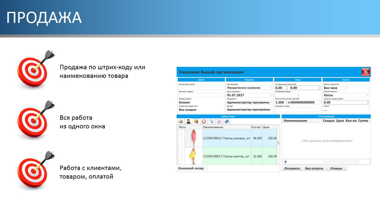Click the blue curved arrow tab icon
Viewport: 380px width, 214px height.
click(211, 121)
